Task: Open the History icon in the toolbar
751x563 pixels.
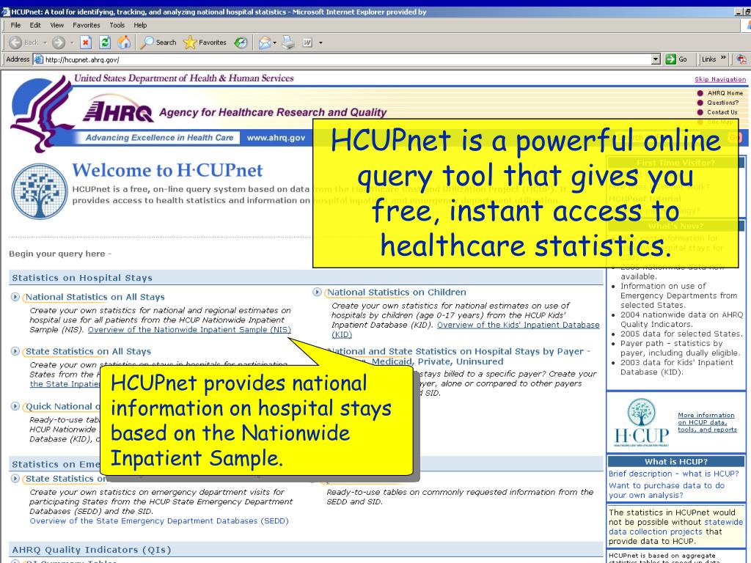Action: [241, 43]
